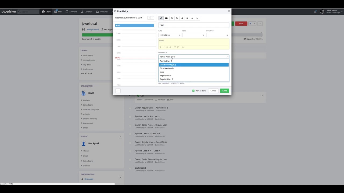Edit the activity subject field
This screenshot has height=193, width=344.
[x=194, y=25]
